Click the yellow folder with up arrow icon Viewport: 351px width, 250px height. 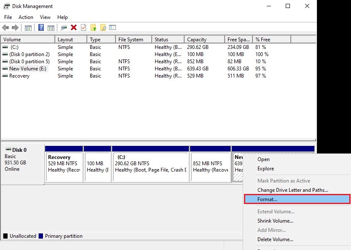[x=93, y=27]
